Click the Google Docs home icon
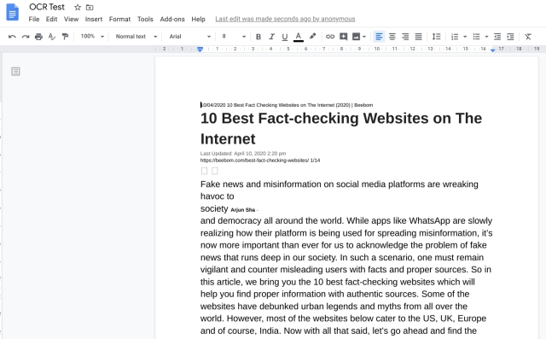This screenshot has width=546, height=339. click(x=13, y=12)
